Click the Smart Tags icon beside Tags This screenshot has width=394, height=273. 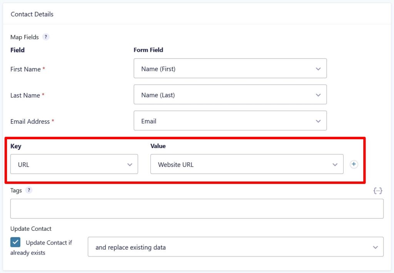[x=378, y=190]
